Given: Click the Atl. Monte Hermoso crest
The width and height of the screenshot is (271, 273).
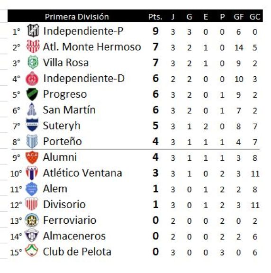Looking at the screenshot, I should pyautogui.click(x=33, y=46).
